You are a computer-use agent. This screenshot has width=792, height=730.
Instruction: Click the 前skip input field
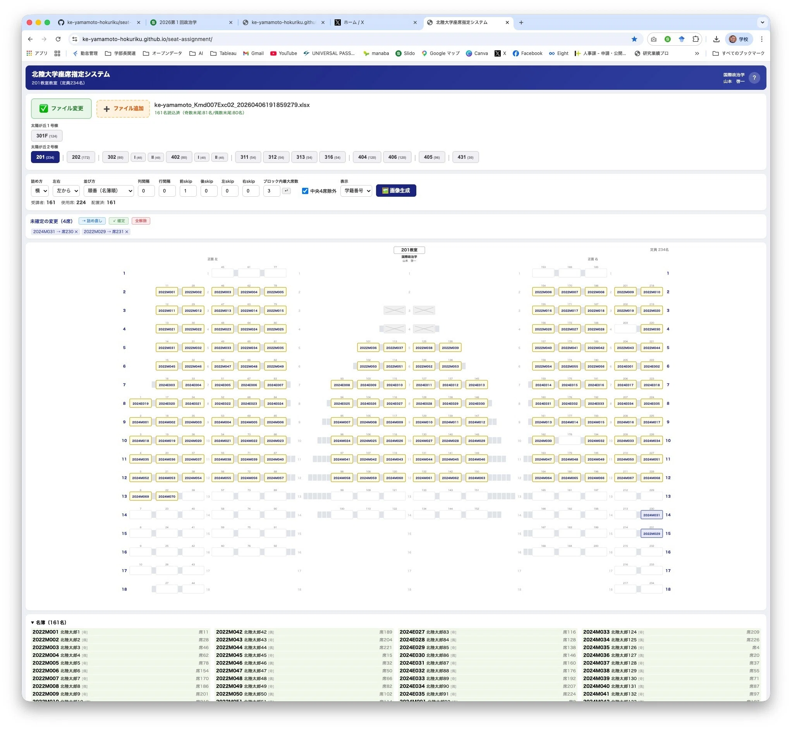click(x=187, y=191)
